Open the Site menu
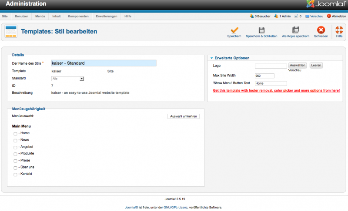 [x=5, y=16]
